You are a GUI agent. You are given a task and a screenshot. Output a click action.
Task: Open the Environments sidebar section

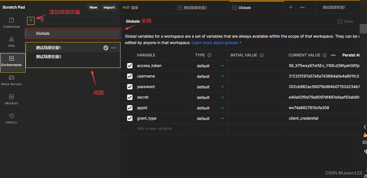[11, 61]
